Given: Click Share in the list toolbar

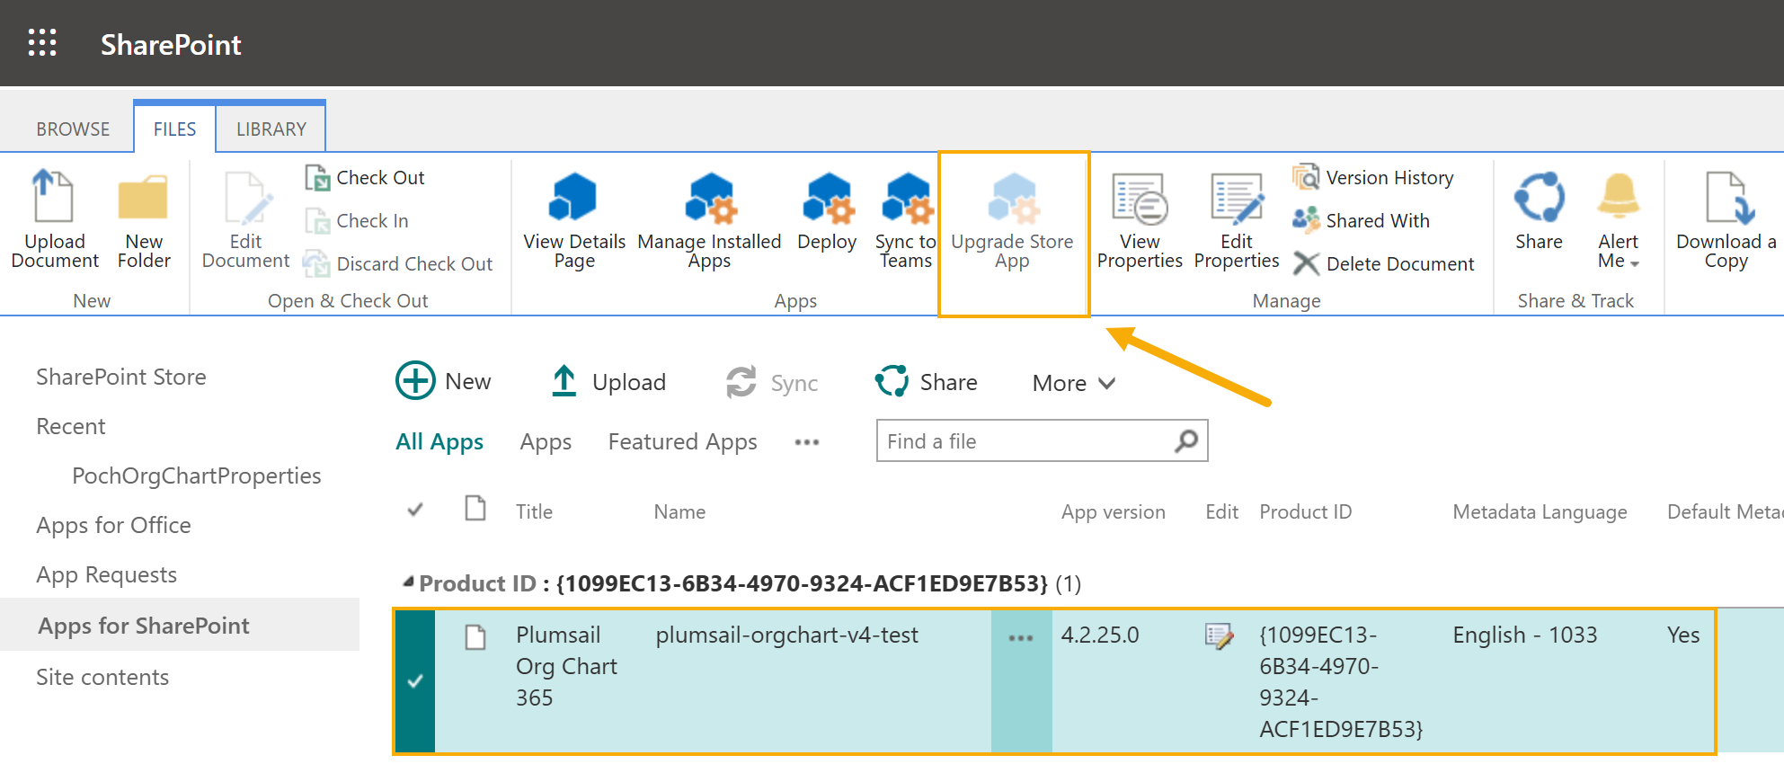Looking at the screenshot, I should [x=926, y=382].
